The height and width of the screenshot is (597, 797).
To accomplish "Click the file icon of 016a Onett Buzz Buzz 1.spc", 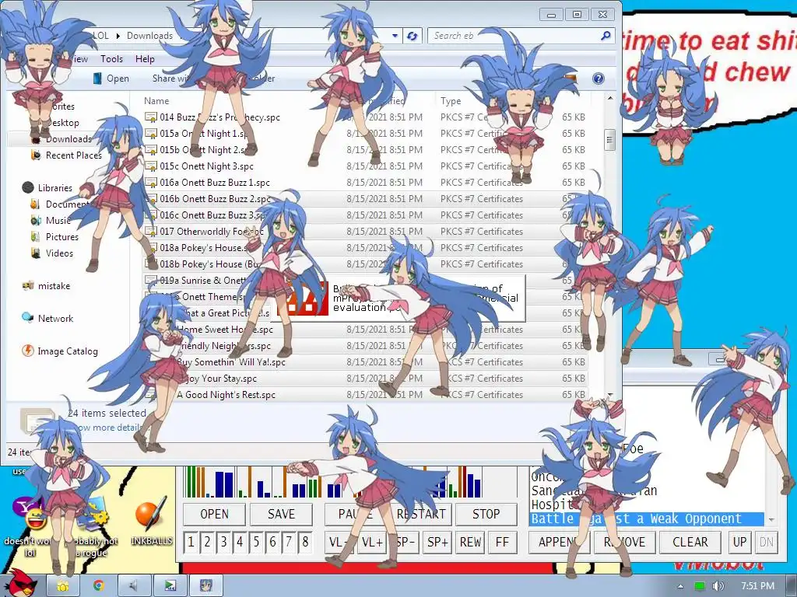I will click(151, 182).
